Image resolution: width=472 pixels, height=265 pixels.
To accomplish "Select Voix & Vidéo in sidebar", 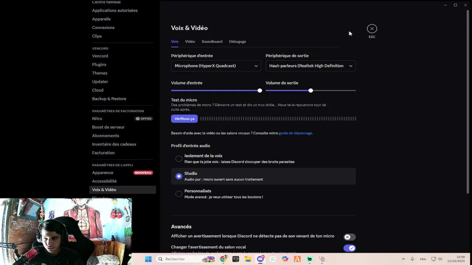I will coord(122,190).
